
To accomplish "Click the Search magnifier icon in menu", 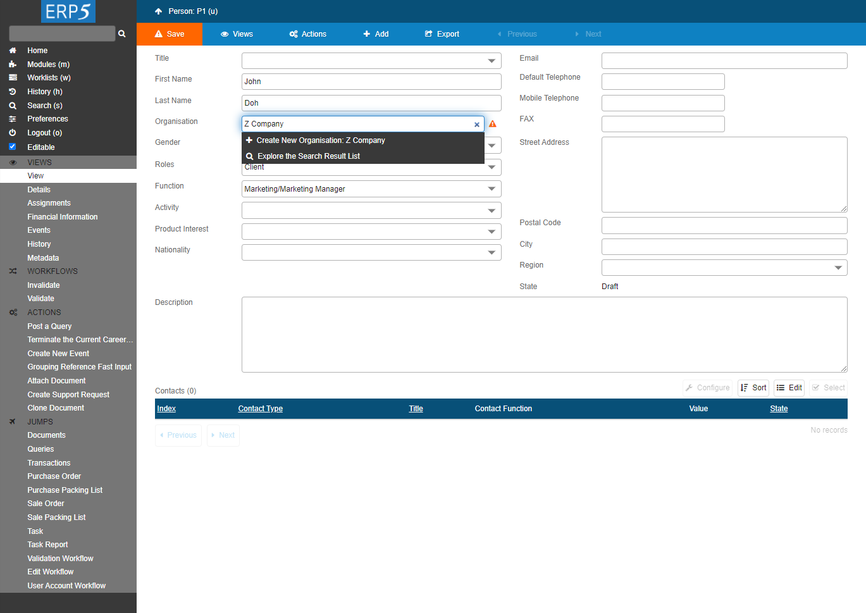I will [x=13, y=106].
